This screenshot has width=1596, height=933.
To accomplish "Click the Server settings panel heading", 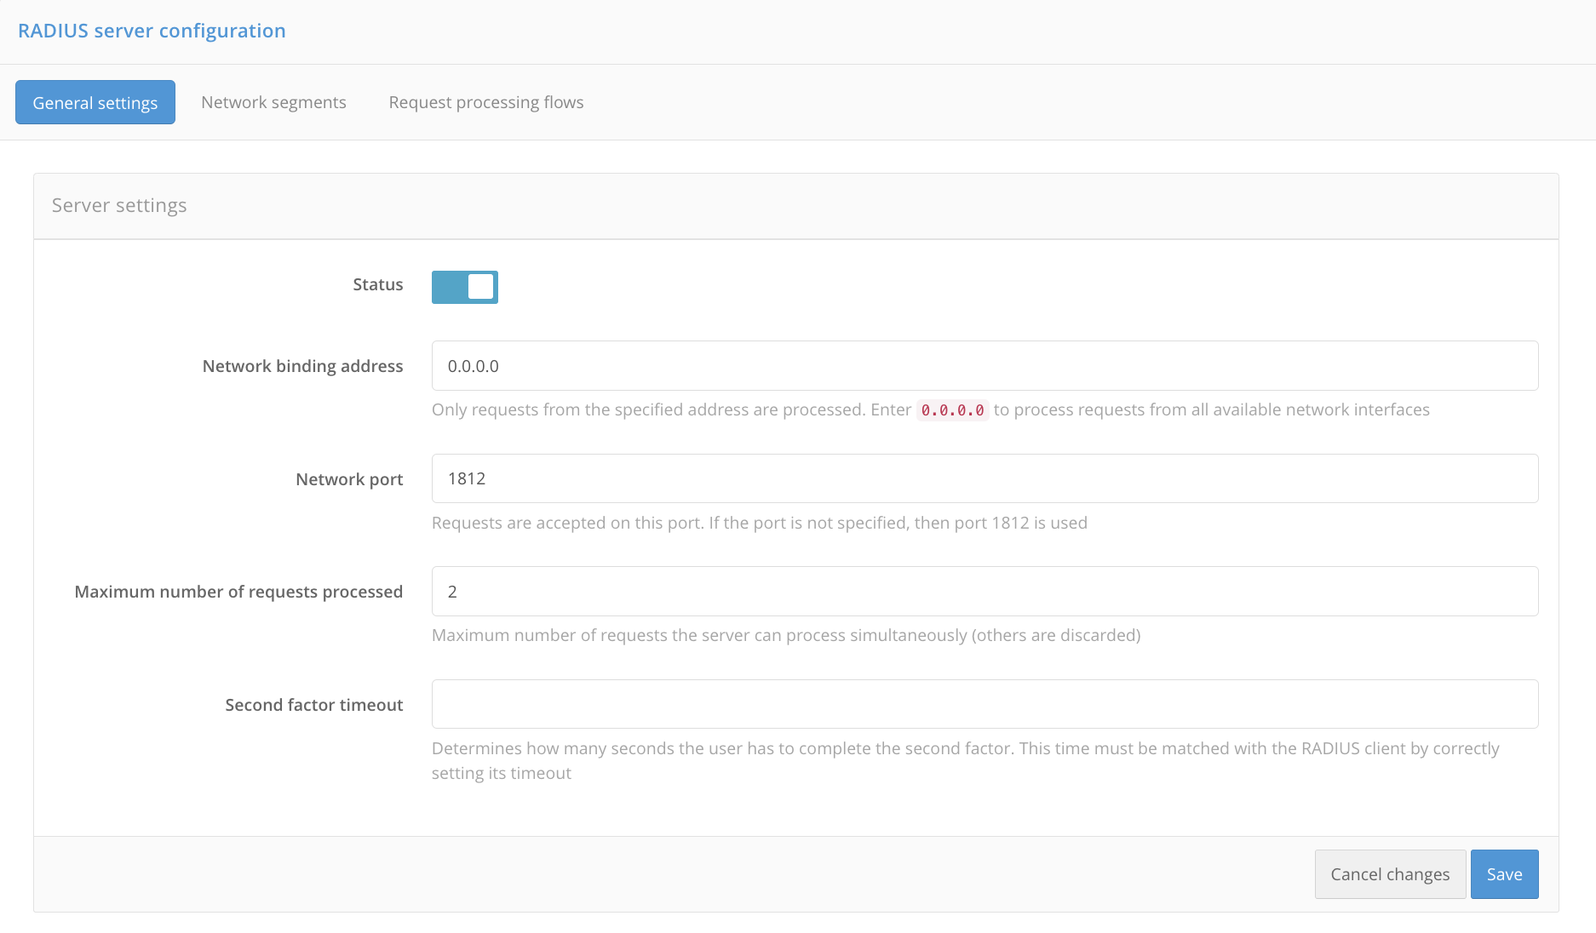I will tap(119, 205).
